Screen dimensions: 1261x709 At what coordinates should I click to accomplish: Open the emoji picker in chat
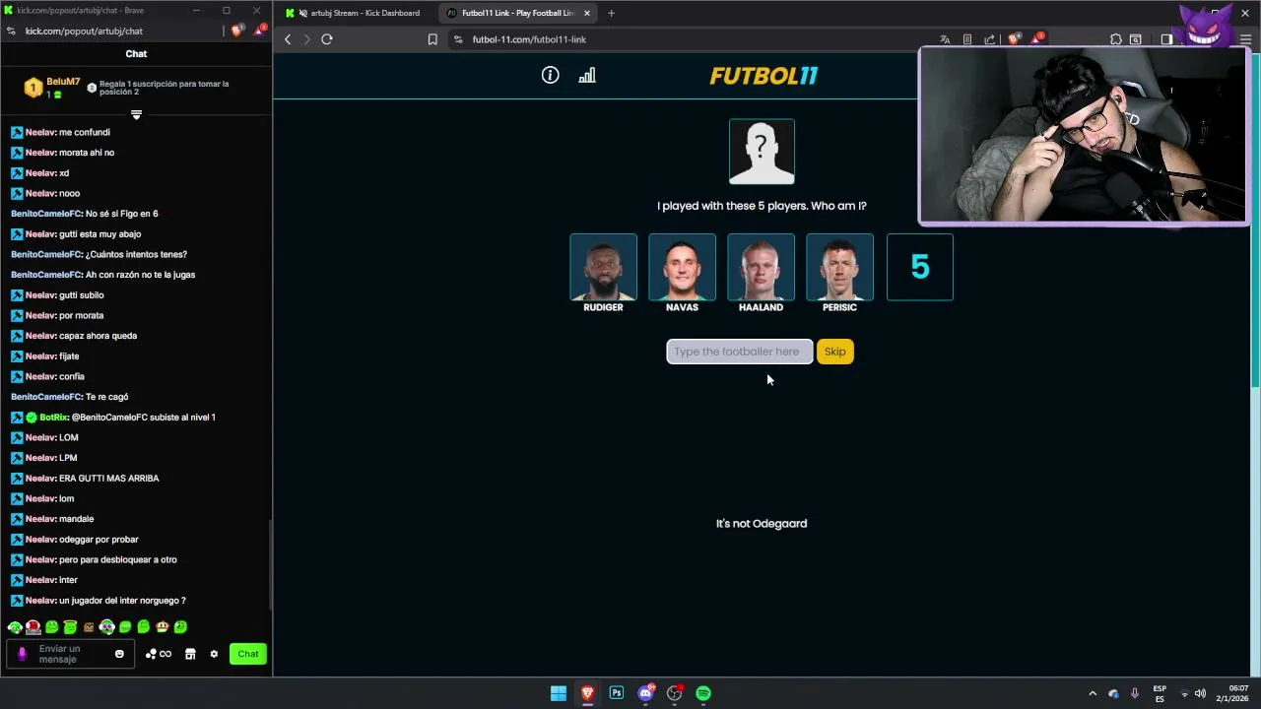tap(119, 654)
